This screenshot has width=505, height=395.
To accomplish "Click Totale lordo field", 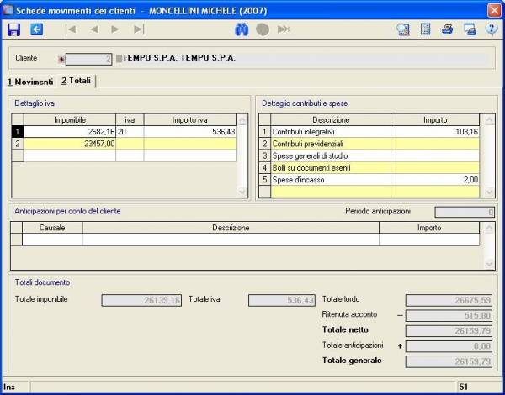I will (x=449, y=300).
